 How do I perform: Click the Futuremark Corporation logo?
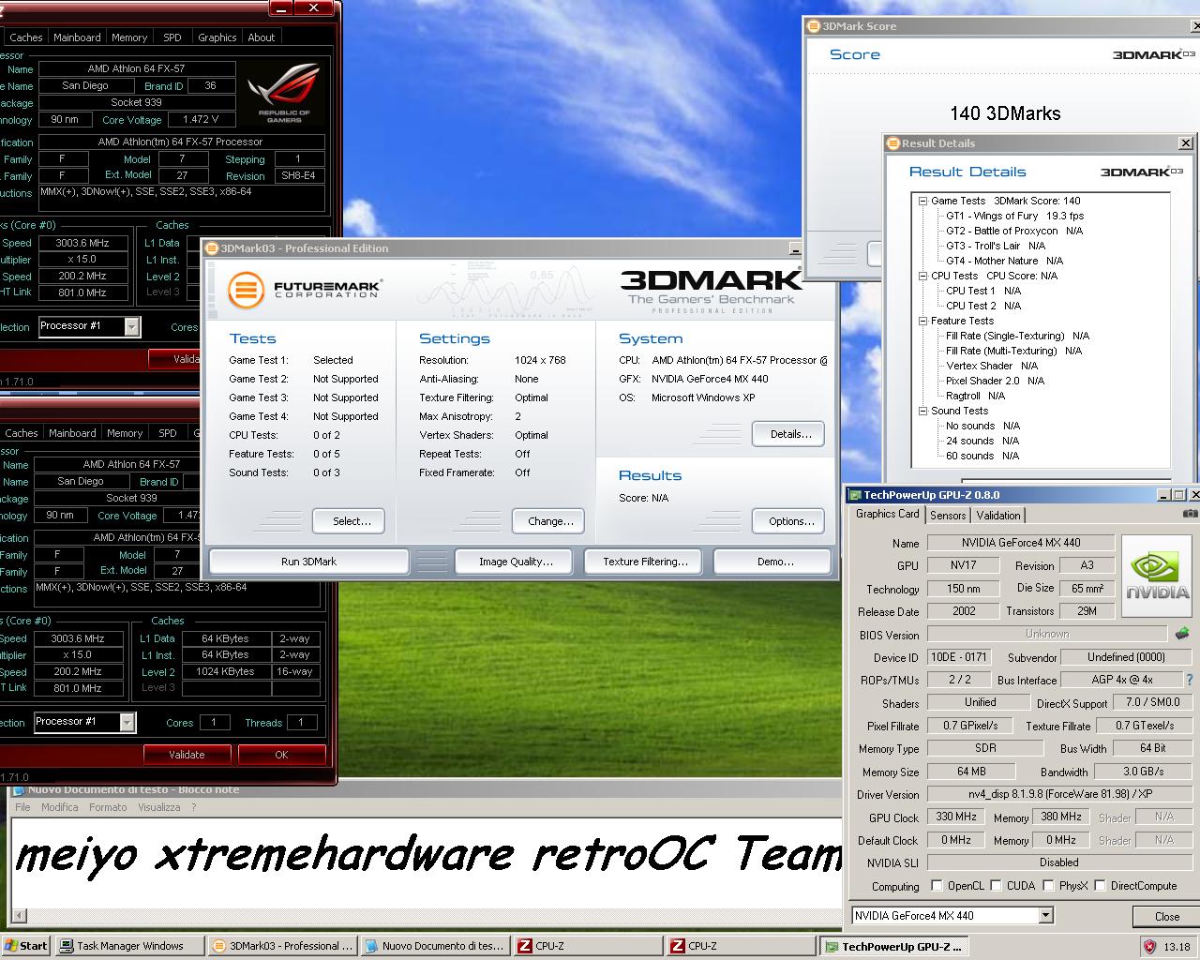(x=305, y=289)
